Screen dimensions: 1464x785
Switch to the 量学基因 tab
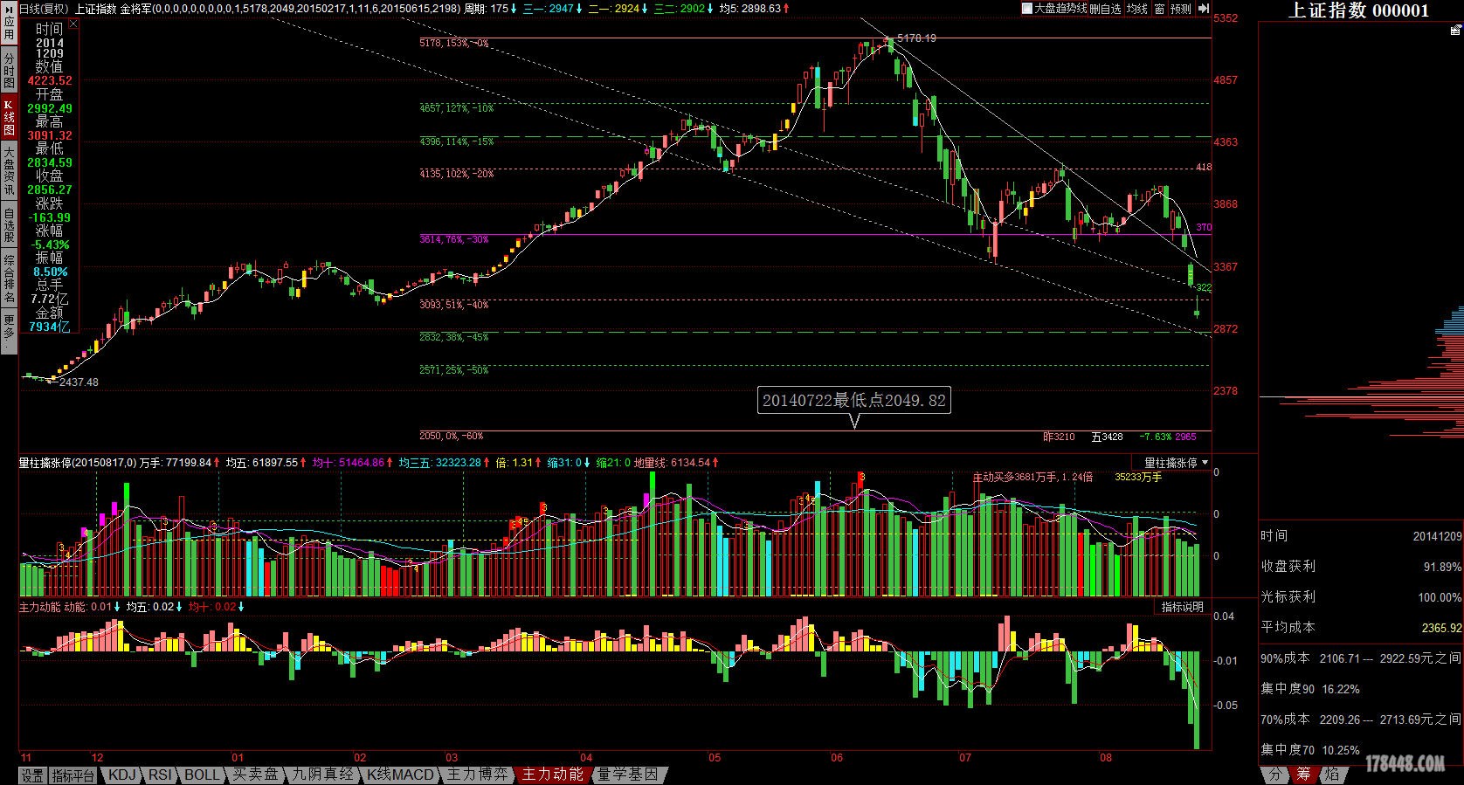[x=629, y=775]
